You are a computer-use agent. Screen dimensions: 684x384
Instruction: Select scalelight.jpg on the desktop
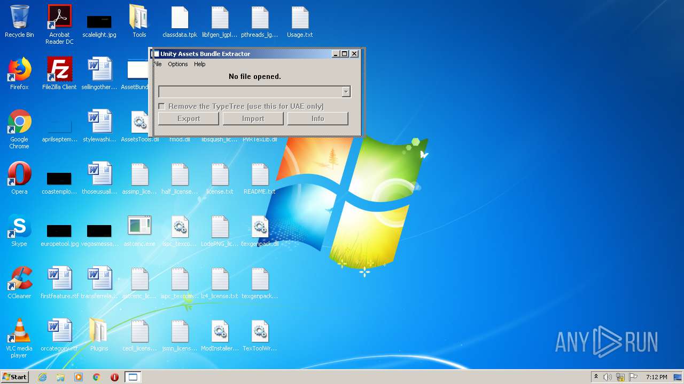click(99, 25)
